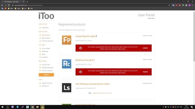Click the microphone tray icon
This screenshot has height=109, width=195.
[166, 107]
